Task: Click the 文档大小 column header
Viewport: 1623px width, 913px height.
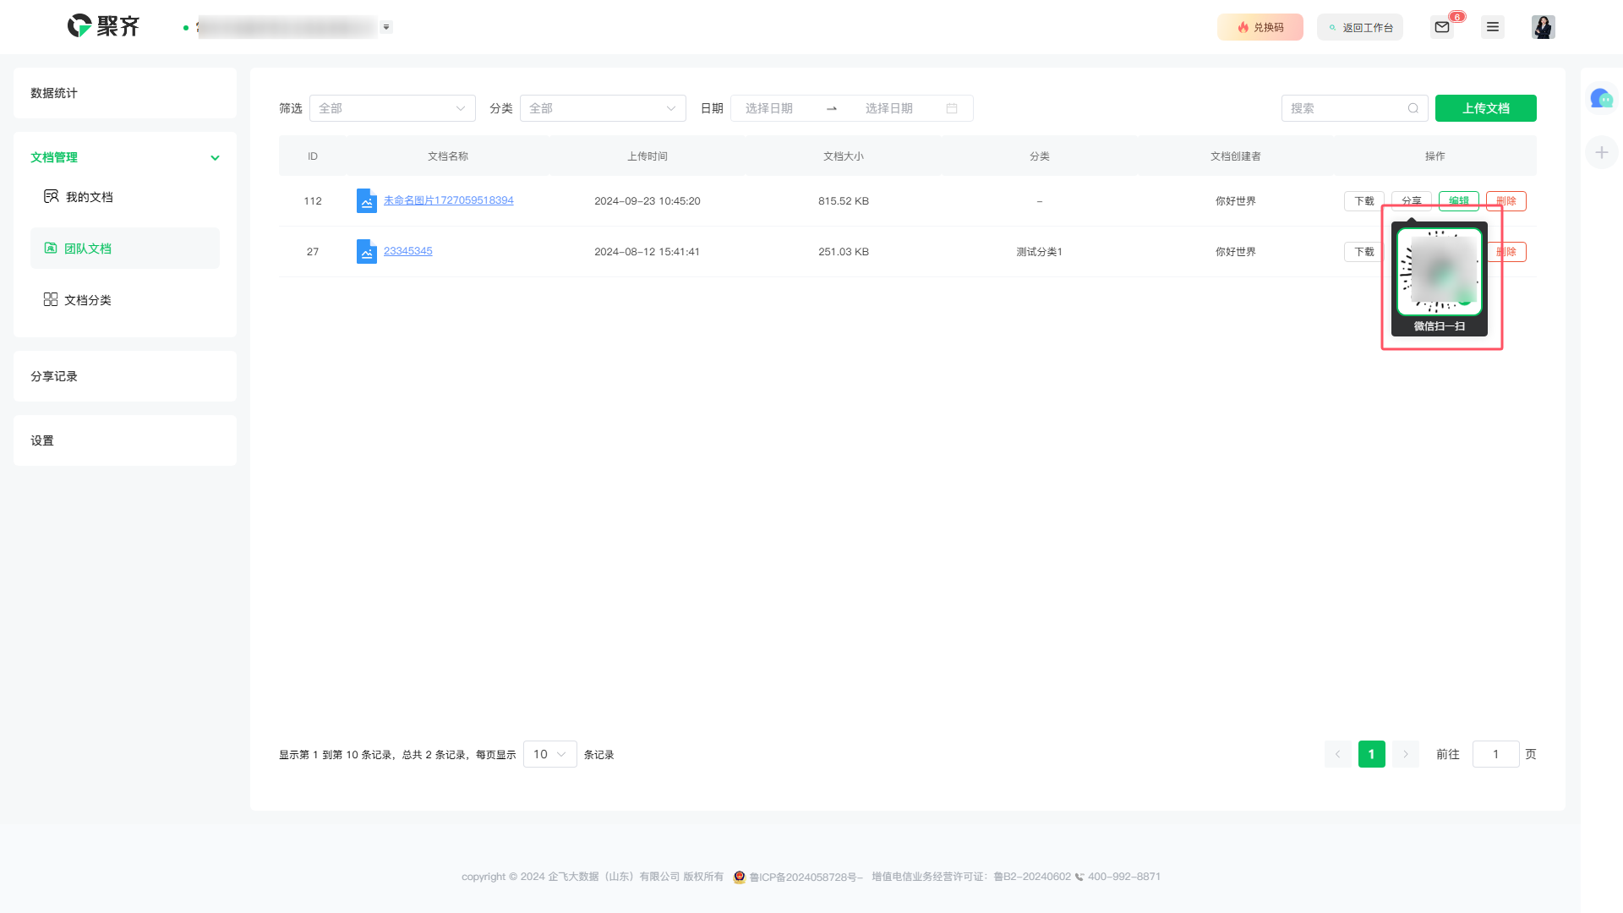Action: click(x=844, y=156)
